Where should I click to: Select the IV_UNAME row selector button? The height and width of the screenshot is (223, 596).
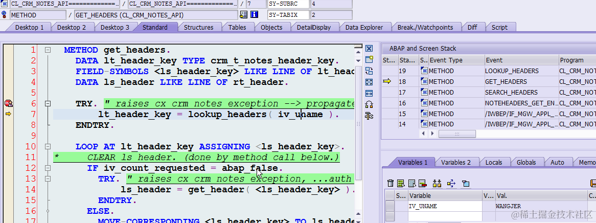390,206
